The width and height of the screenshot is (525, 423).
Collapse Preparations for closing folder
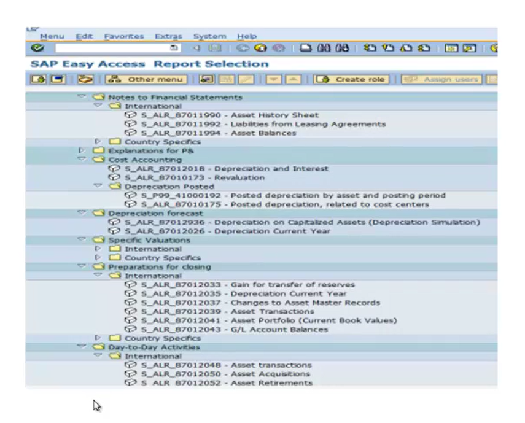[x=82, y=266]
